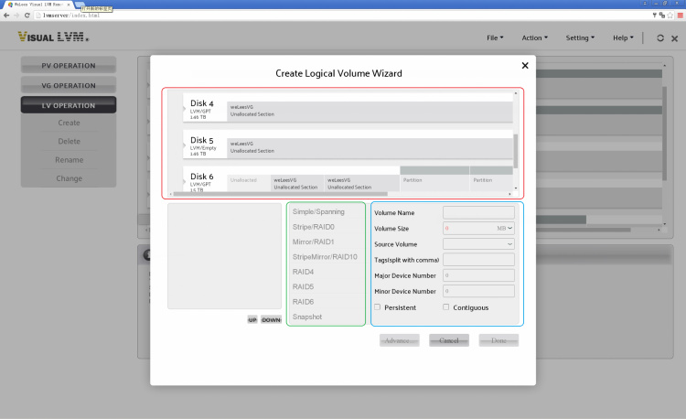
Task: Open the File menu
Action: 495,38
